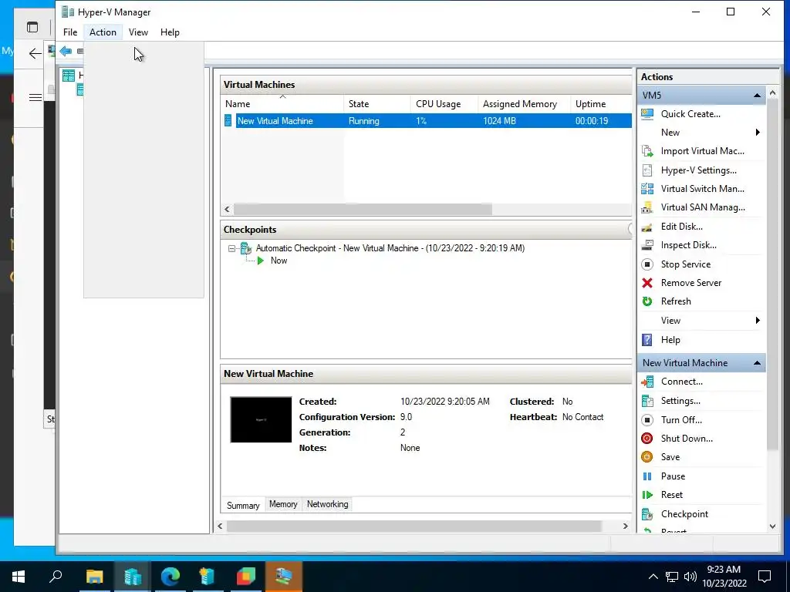This screenshot has width=790, height=592.
Task: Expand the View submenu arrow
Action: click(758, 321)
